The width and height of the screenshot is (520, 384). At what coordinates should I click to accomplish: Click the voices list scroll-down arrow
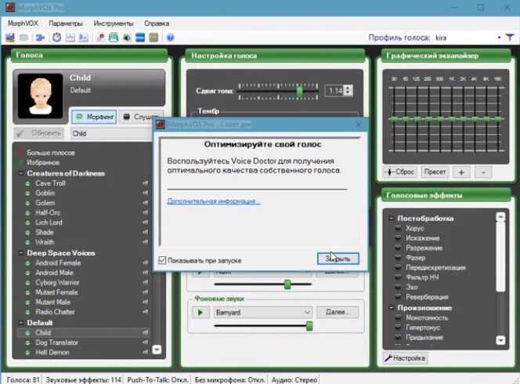[157, 350]
